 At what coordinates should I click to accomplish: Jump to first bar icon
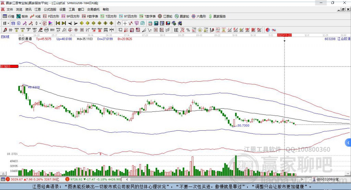point(58,23)
